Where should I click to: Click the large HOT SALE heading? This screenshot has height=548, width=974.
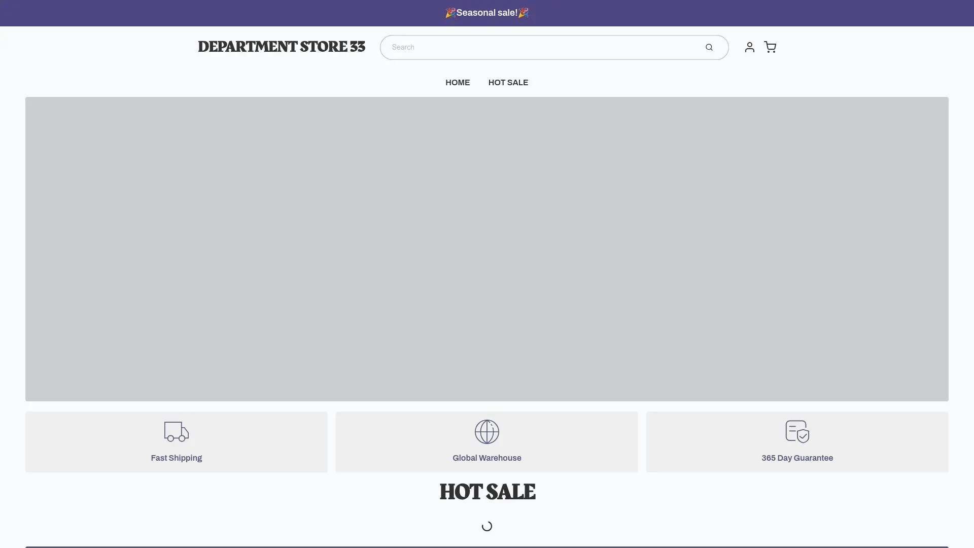pos(487,492)
